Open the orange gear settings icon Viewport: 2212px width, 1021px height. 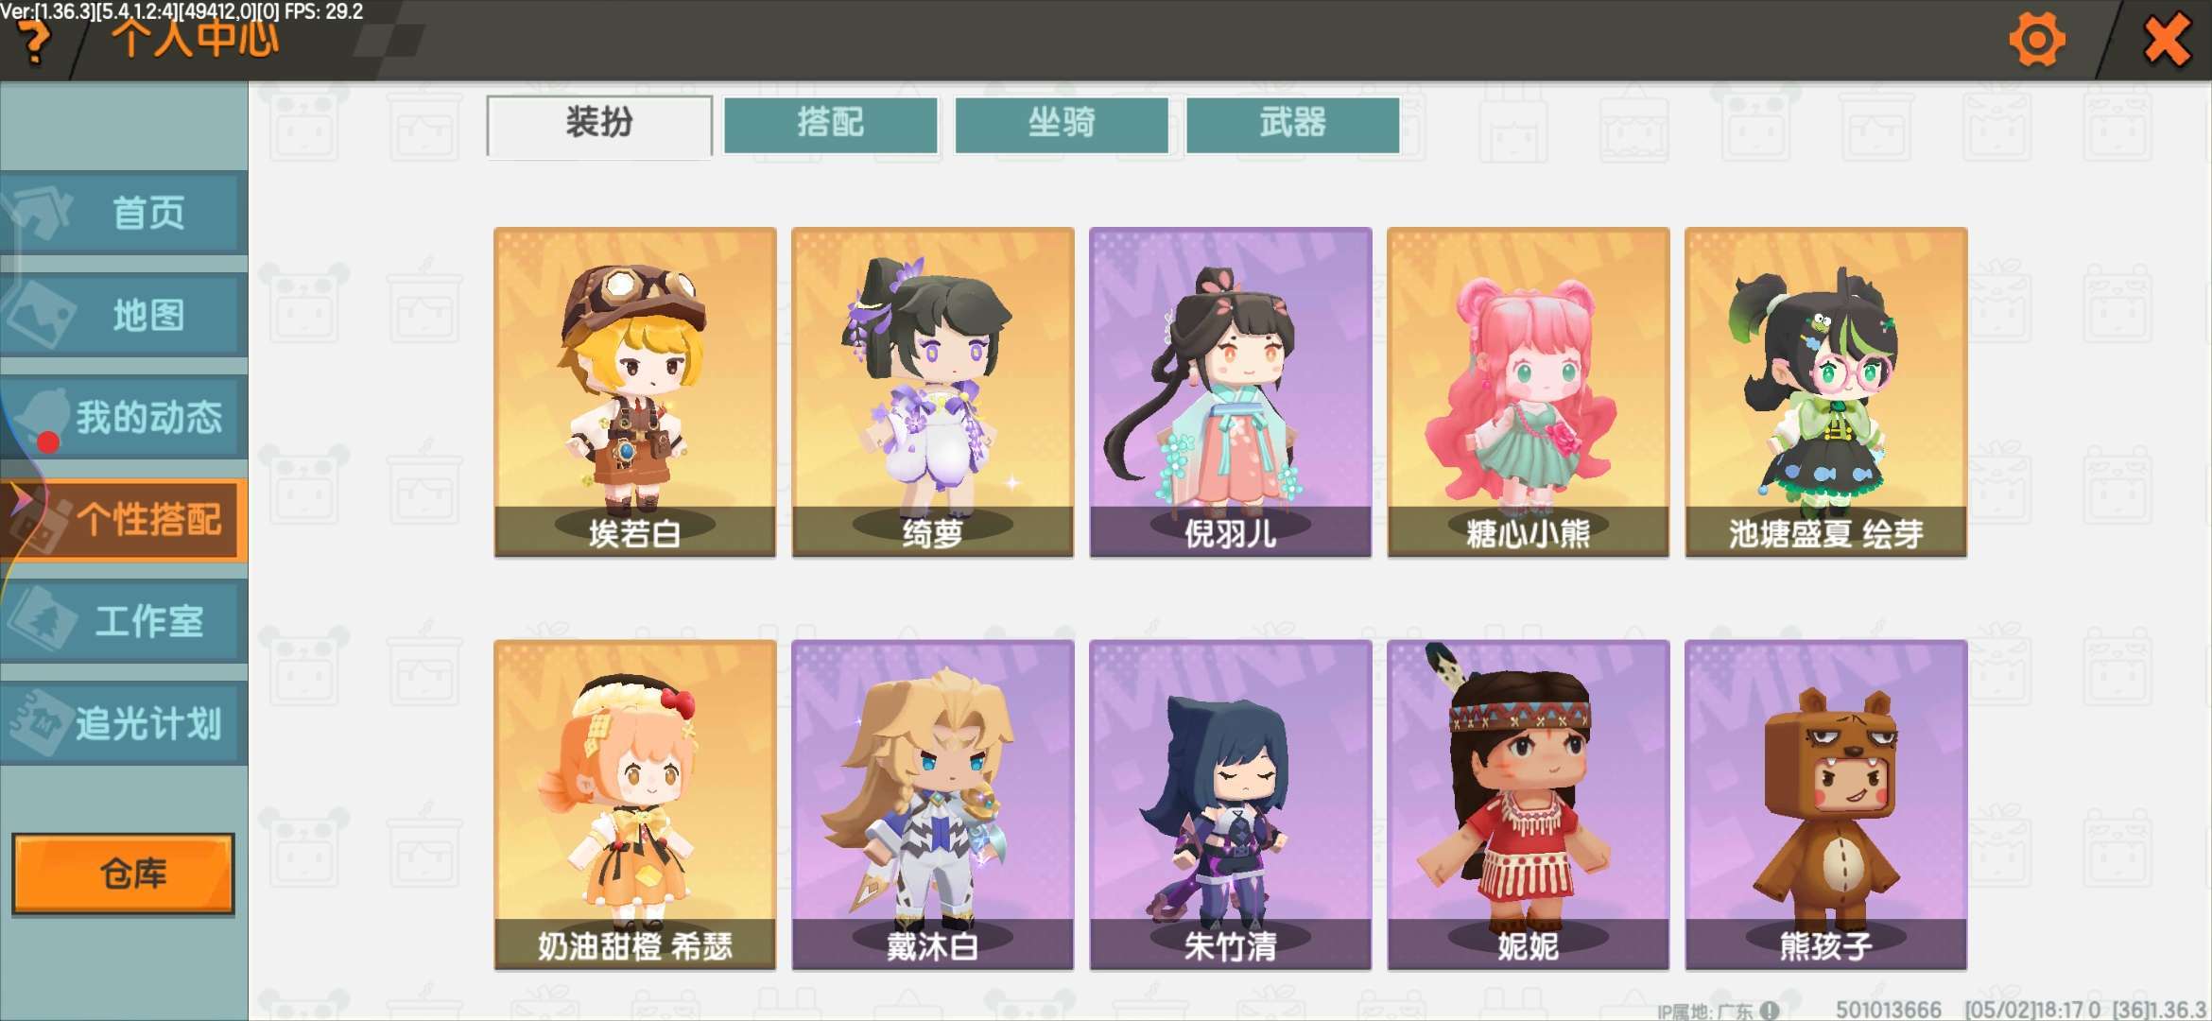2036,40
